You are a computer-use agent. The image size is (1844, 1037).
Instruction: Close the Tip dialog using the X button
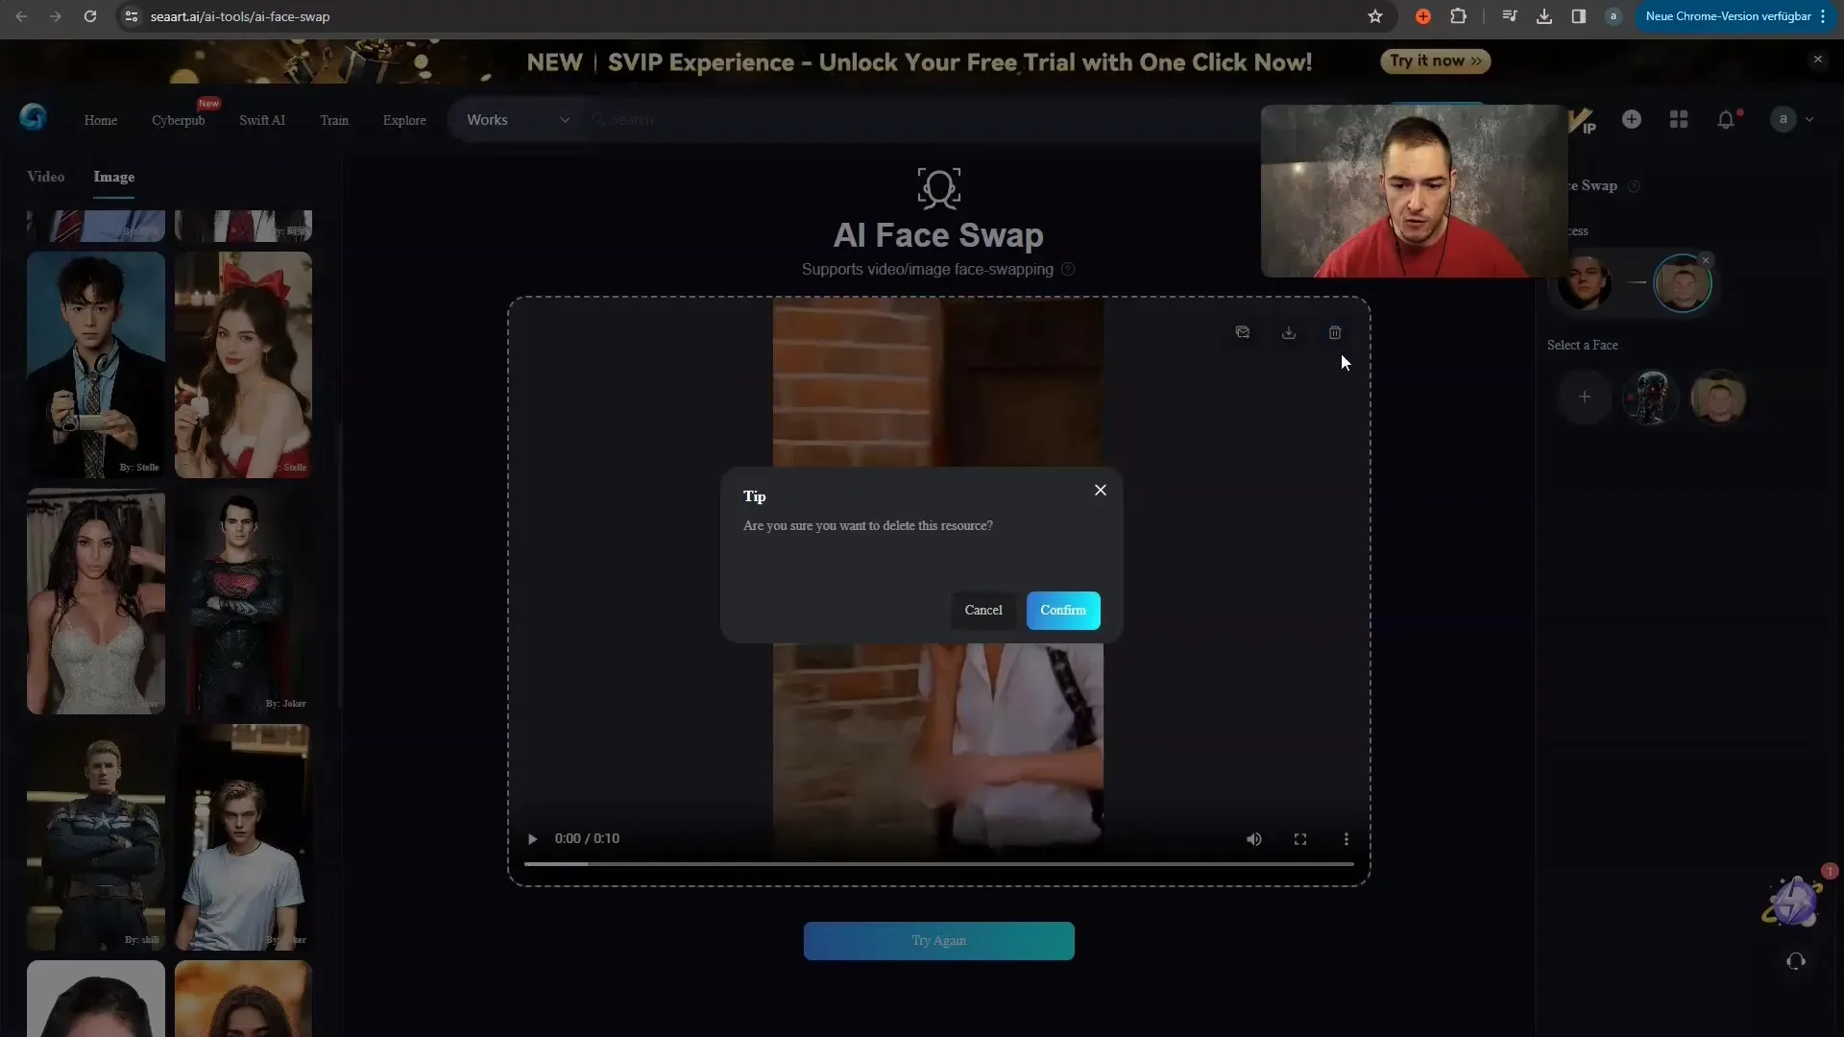(1100, 490)
